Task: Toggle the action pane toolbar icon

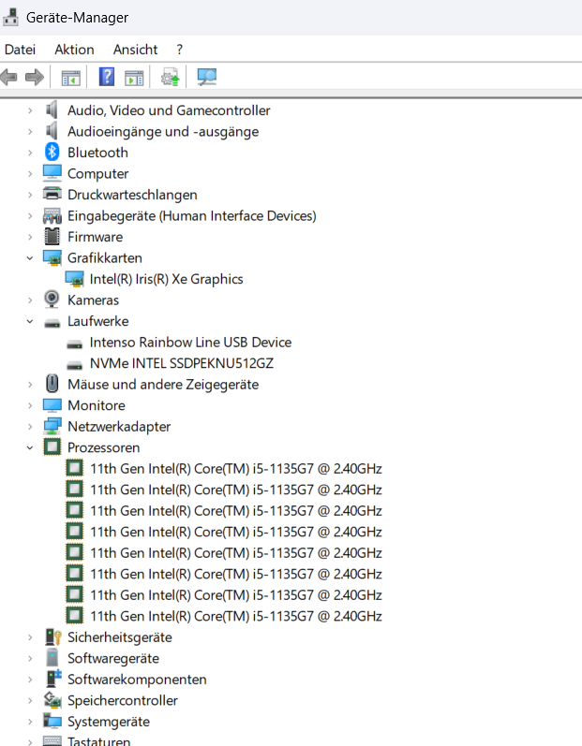Action: [x=134, y=78]
